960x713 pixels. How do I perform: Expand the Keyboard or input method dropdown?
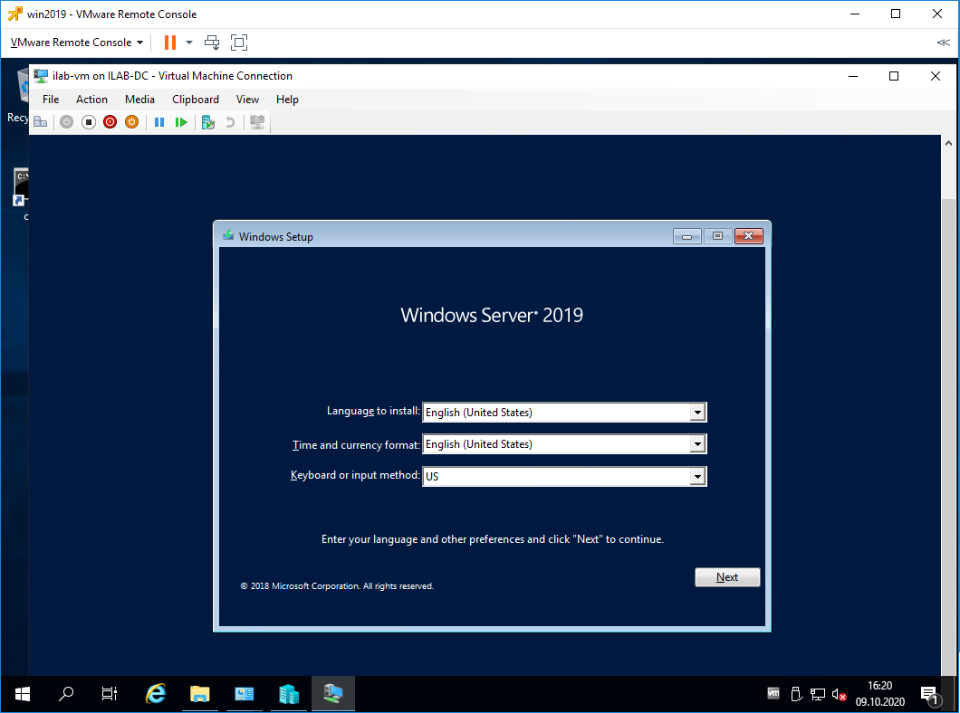point(697,476)
